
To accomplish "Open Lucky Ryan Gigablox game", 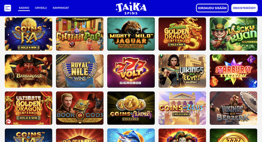I will pos(233,34).
